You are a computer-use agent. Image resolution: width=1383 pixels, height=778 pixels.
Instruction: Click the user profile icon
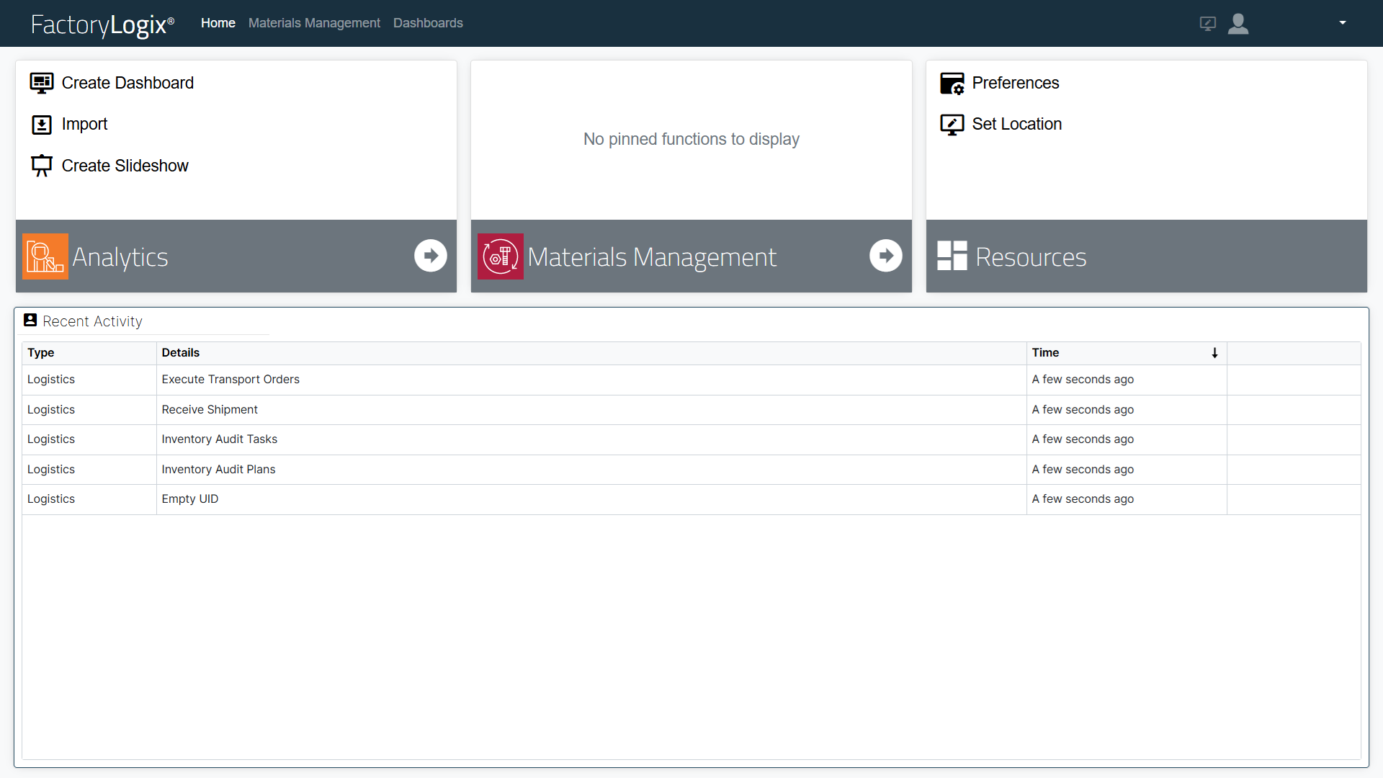click(1237, 24)
